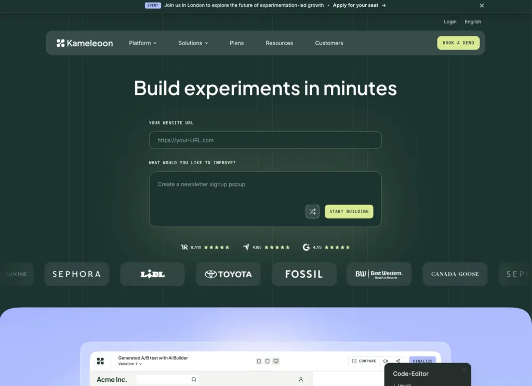Close the event announcement banner
Viewport: 532px width, 386px height.
482,5
